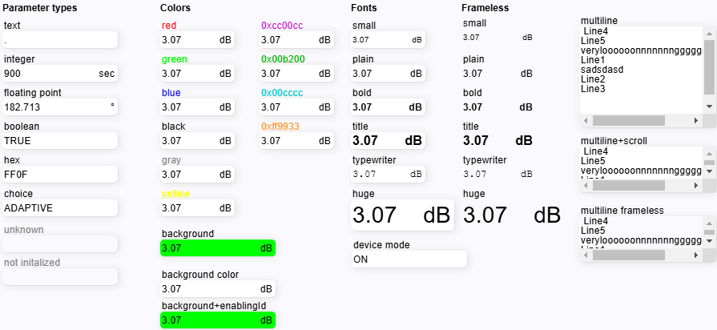Viewport: 717px width, 330px height.
Task: Click scroll-right arrow of multiline box
Action: click(696, 120)
